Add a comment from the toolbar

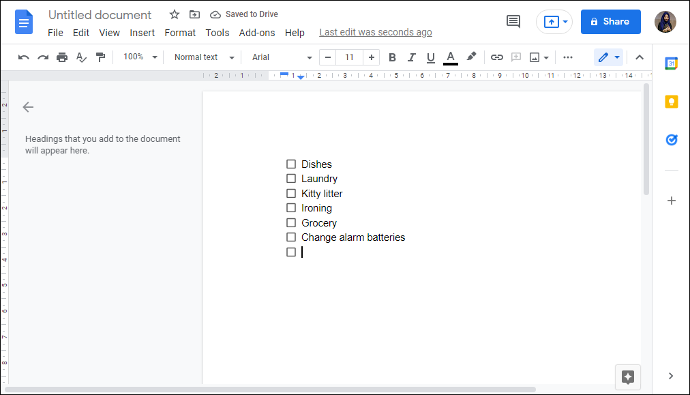point(515,57)
